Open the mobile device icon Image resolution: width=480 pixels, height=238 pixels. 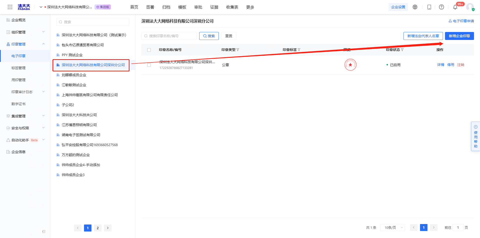(x=429, y=7)
